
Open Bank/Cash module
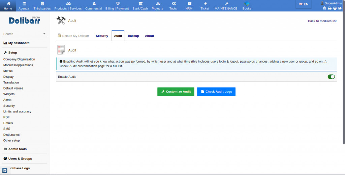click(140, 6)
